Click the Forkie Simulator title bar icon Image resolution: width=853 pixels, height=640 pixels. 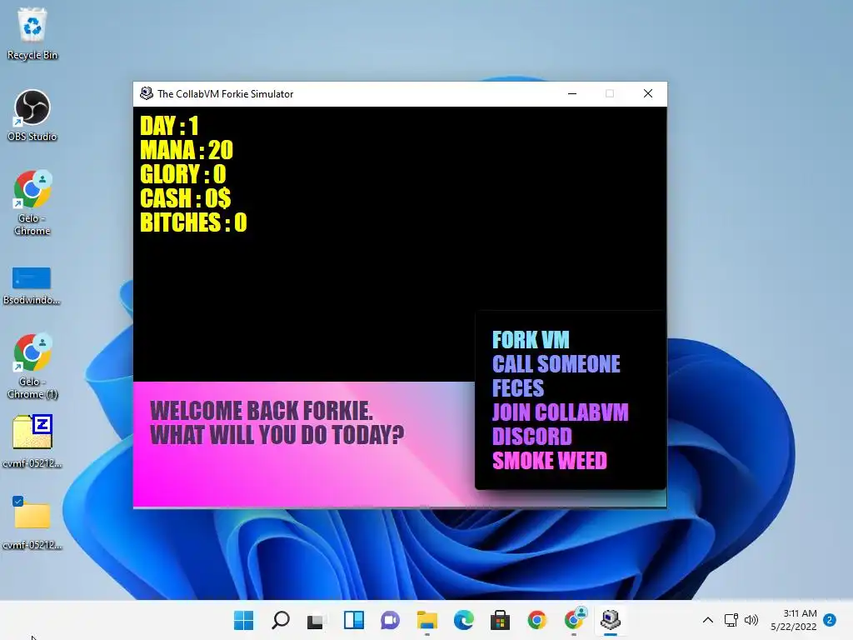pyautogui.click(x=147, y=93)
